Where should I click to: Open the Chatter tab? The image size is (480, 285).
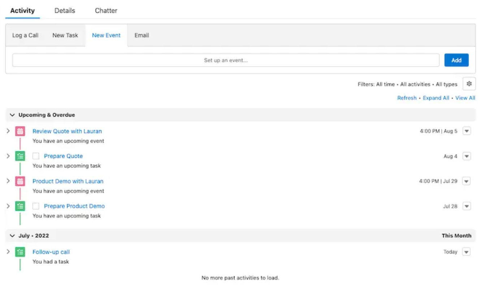106,10
